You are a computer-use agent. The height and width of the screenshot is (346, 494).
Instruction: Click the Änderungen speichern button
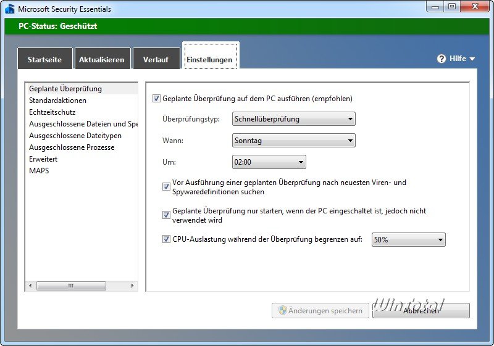click(320, 310)
